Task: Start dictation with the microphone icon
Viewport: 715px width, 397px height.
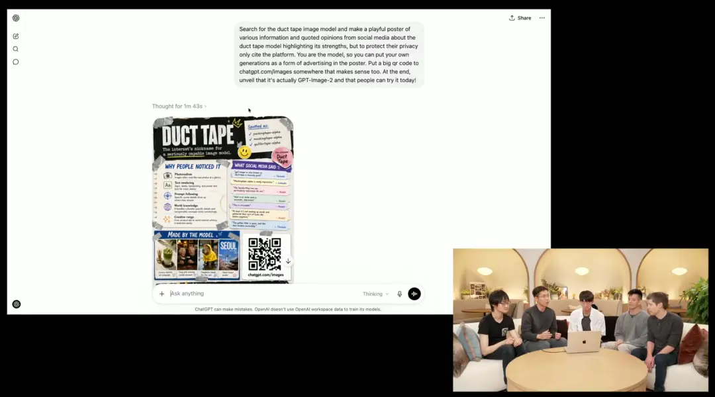Action: pyautogui.click(x=399, y=294)
